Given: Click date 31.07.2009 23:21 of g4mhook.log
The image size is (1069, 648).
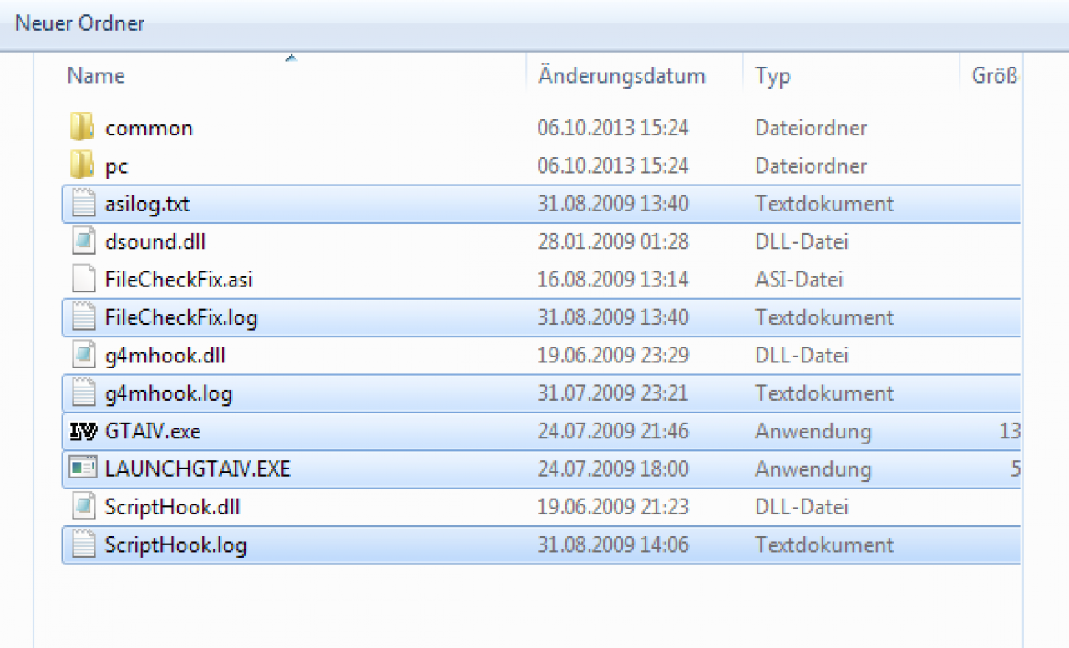Looking at the screenshot, I should [x=613, y=392].
